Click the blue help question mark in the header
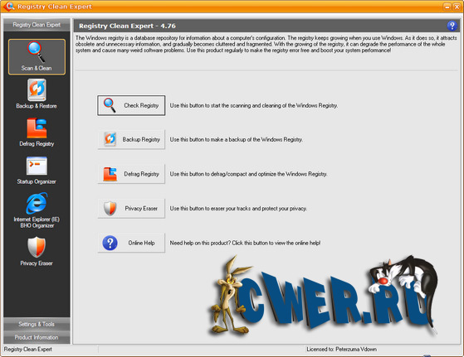 click(x=452, y=26)
